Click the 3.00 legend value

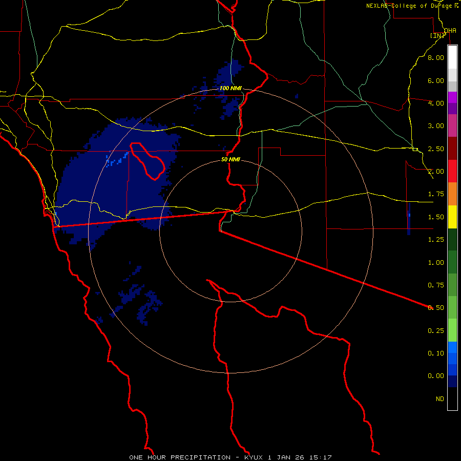[x=436, y=126]
